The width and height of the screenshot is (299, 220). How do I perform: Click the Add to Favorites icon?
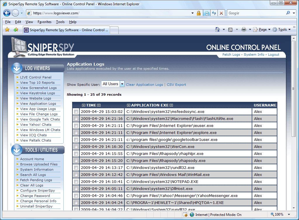point(16,29)
